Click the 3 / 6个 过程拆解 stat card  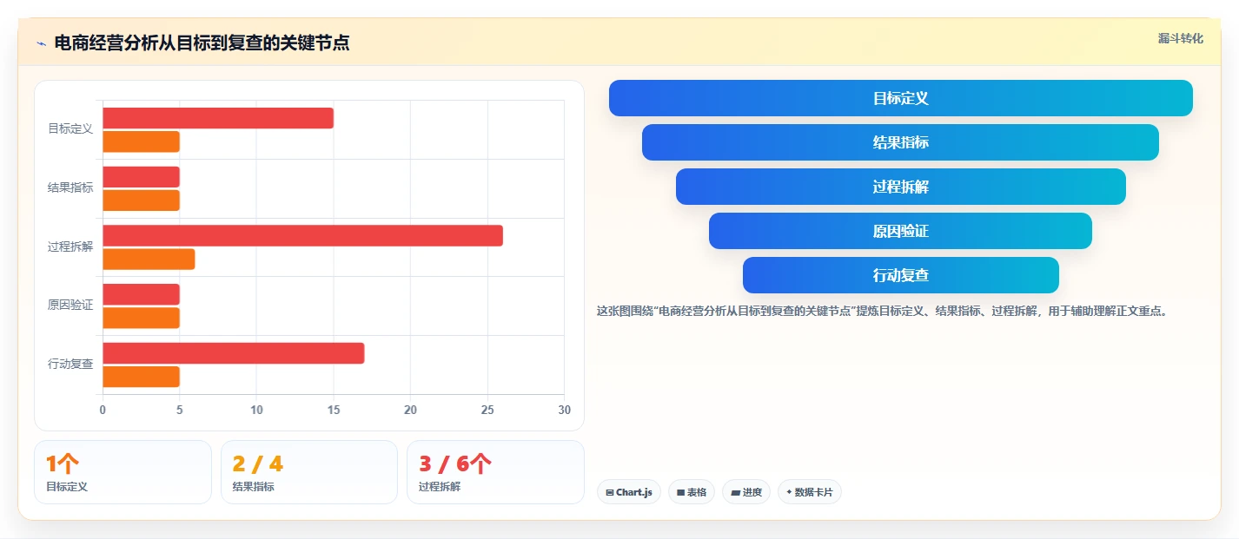[495, 472]
